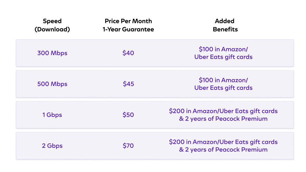The width and height of the screenshot is (306, 172).
Task: Click the $70 monthly price
Action: [128, 146]
